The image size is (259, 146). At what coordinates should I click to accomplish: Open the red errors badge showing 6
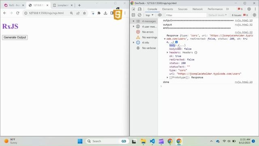coord(240,9)
